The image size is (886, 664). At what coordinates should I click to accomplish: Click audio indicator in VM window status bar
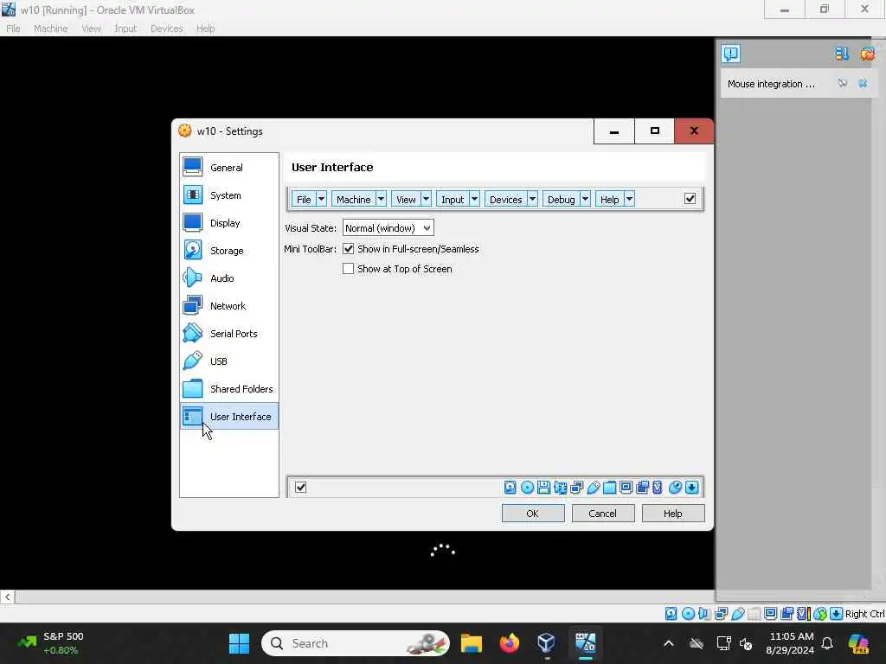[x=704, y=614]
